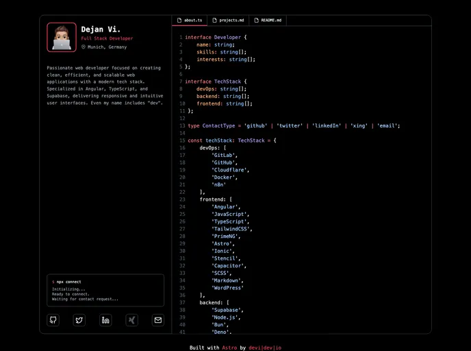Click 'Waiting for contact request...' terminal line
This screenshot has width=471, height=351.
point(85,299)
